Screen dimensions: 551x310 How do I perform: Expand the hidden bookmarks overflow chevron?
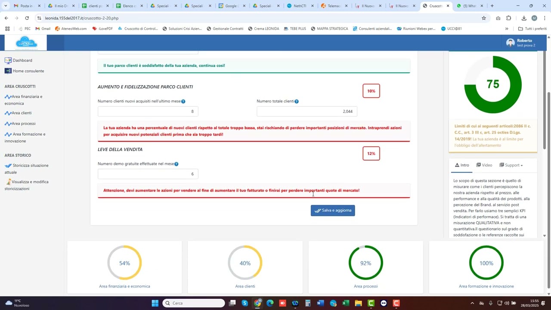pos(507,29)
